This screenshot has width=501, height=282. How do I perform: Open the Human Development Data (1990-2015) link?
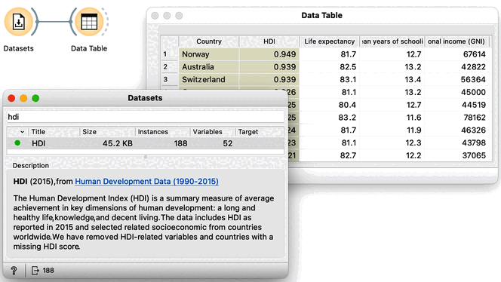tap(146, 182)
